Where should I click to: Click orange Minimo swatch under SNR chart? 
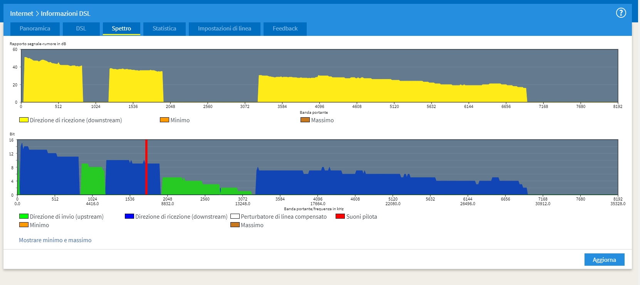165,120
